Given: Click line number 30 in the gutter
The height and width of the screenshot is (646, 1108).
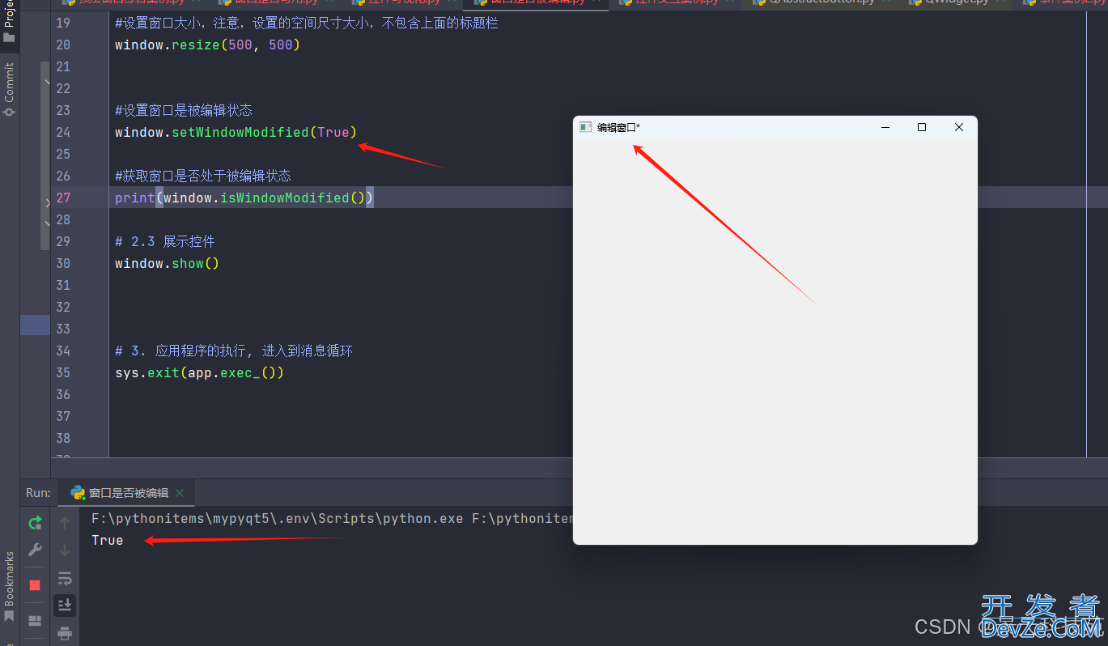Looking at the screenshot, I should (x=63, y=263).
